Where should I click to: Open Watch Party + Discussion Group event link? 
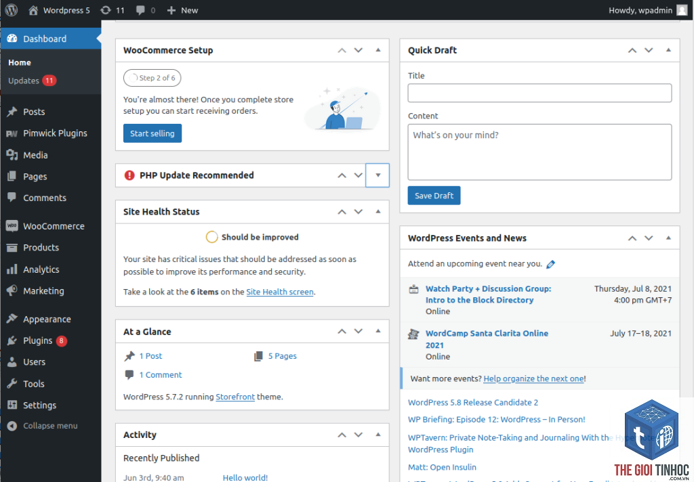[488, 294]
